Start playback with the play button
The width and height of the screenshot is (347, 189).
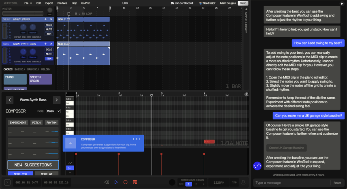[x=116, y=182]
